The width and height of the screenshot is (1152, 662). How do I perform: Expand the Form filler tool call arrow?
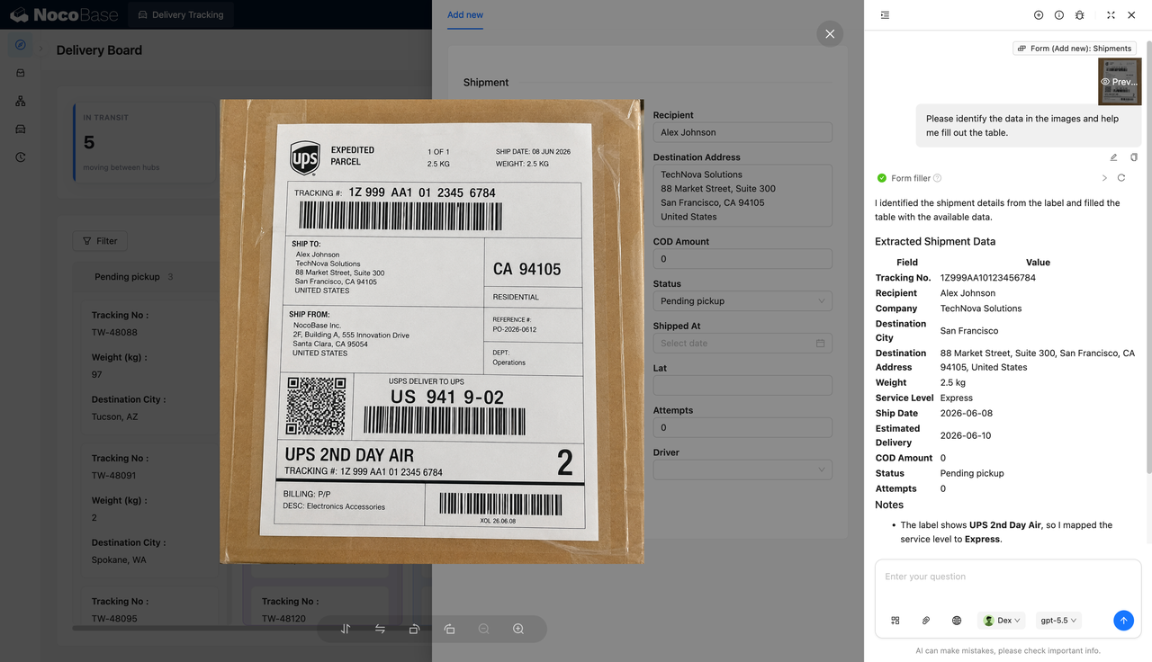pyautogui.click(x=1104, y=178)
